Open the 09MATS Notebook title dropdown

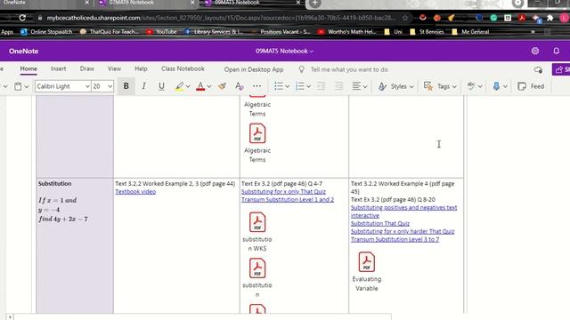pyautogui.click(x=284, y=52)
